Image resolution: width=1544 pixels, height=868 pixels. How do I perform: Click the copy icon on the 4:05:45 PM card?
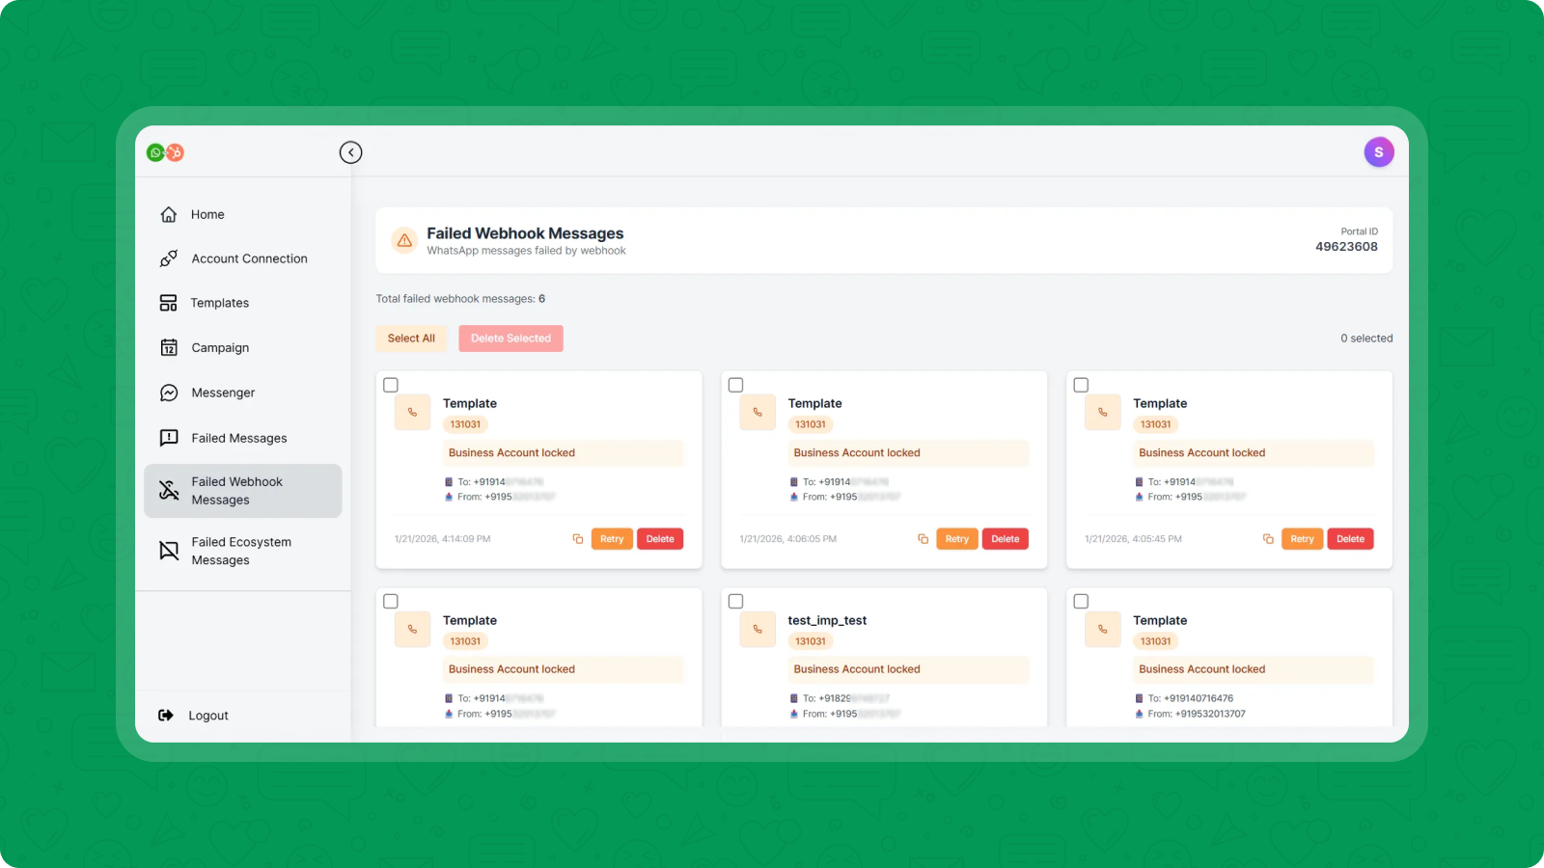(x=1268, y=539)
